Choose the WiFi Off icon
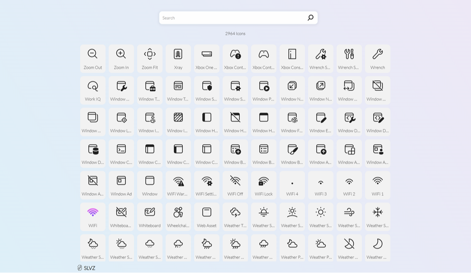The height and width of the screenshot is (273, 471). (x=235, y=185)
